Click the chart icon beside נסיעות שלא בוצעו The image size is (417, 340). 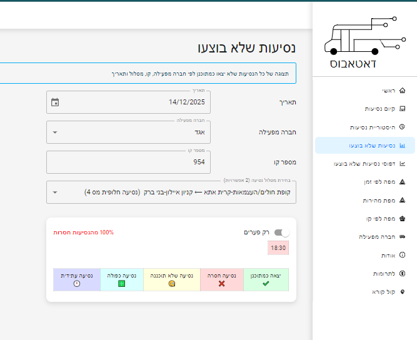[402, 146]
